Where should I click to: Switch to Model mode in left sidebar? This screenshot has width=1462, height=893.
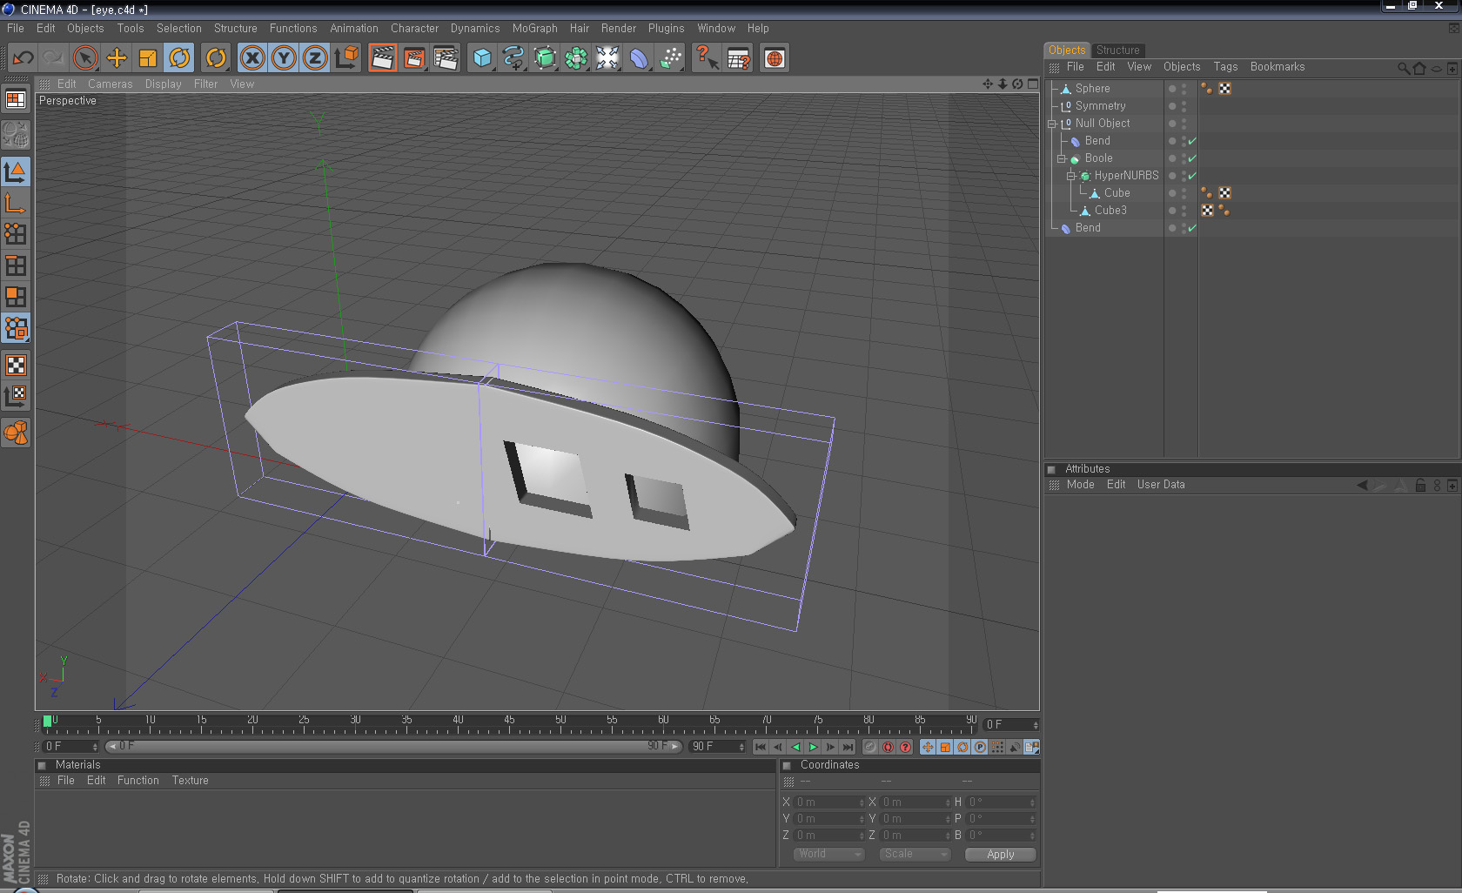tap(16, 171)
